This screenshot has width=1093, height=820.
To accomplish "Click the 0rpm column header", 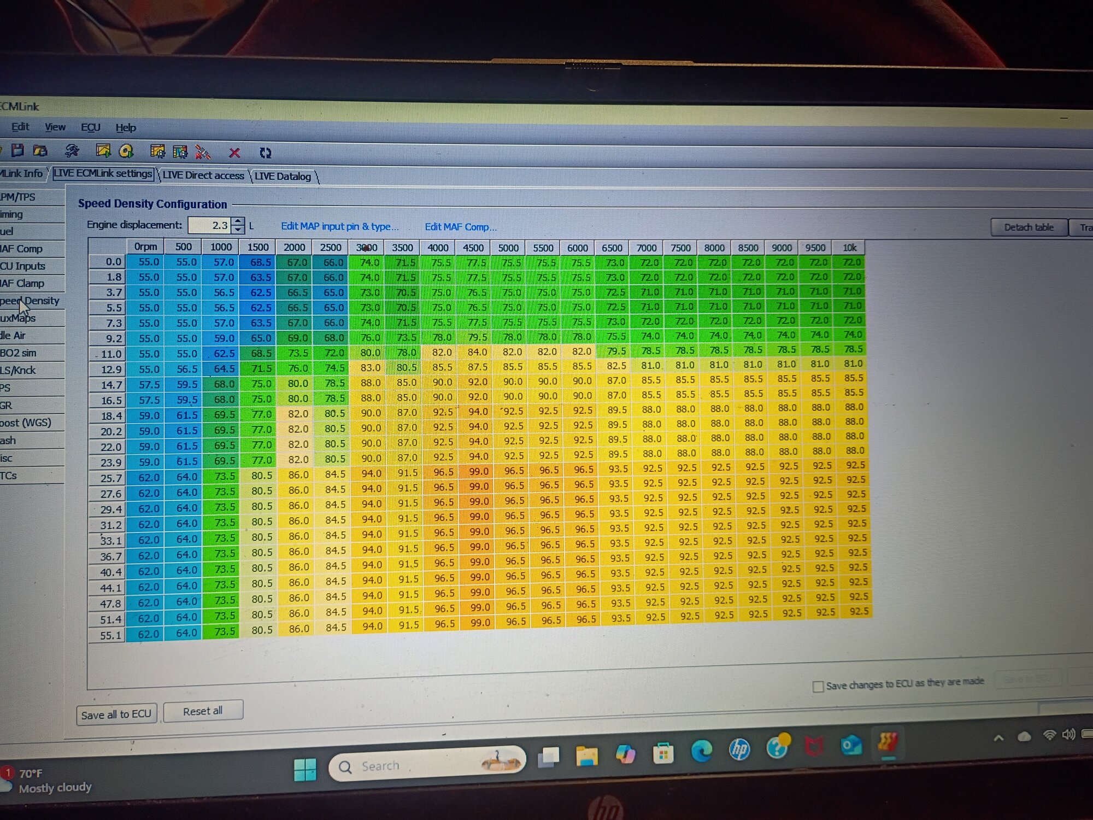I will 145,247.
